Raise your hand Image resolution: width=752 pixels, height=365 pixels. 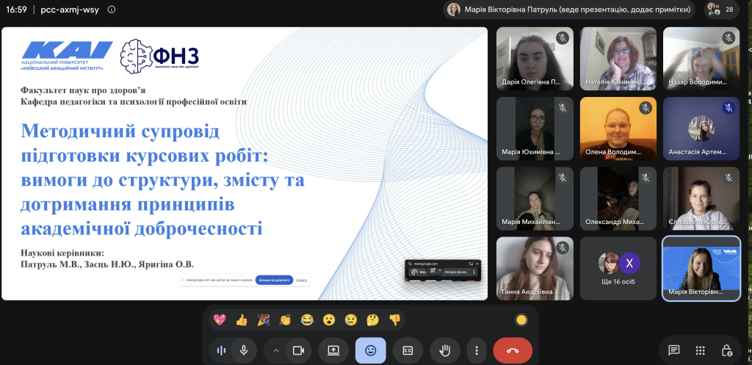click(x=444, y=350)
